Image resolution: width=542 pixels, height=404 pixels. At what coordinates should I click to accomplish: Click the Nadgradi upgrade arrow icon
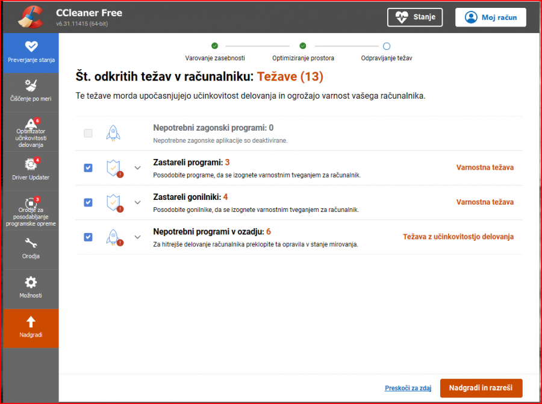[x=31, y=322]
